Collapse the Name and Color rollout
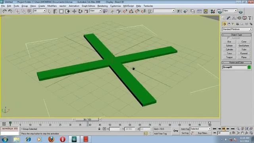254x143 pixels. 237,62
